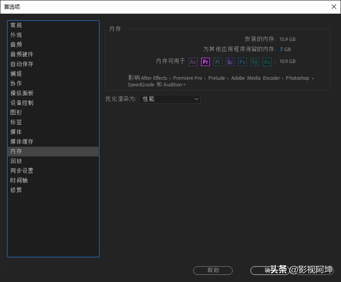Show the 时间轴 preferences page
The height and width of the screenshot is (282, 341).
click(x=53, y=180)
